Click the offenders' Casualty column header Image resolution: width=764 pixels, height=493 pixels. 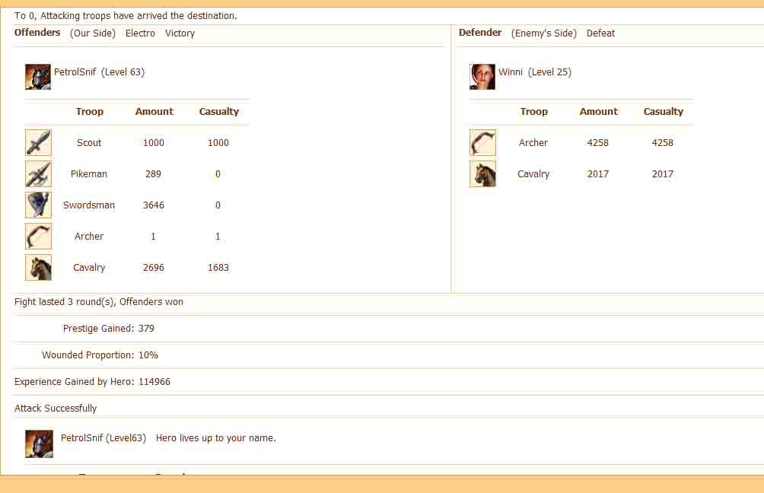click(219, 112)
